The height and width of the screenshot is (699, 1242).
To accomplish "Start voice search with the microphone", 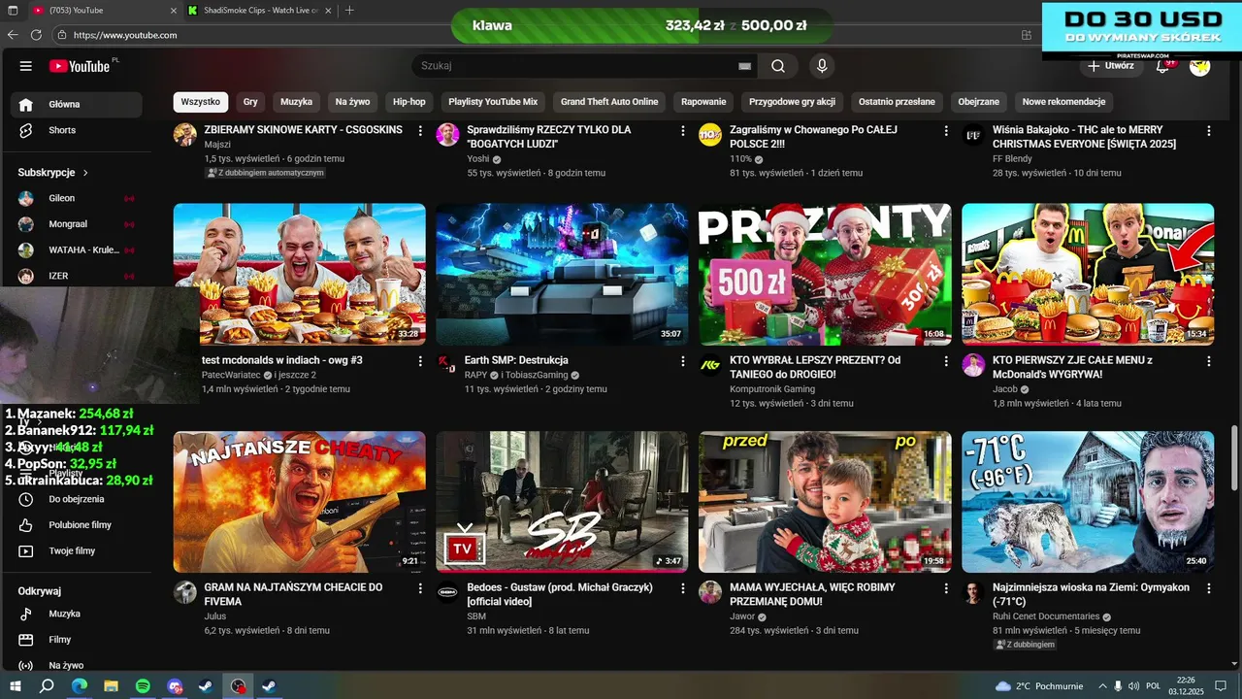I will point(822,66).
